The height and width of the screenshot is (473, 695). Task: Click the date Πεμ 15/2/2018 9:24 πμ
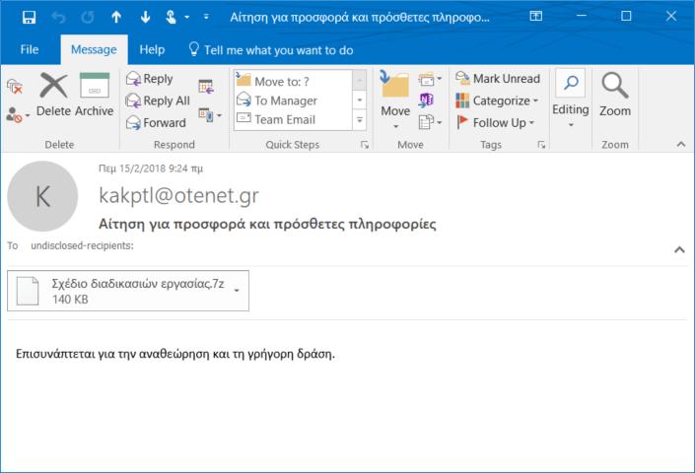click(x=151, y=169)
